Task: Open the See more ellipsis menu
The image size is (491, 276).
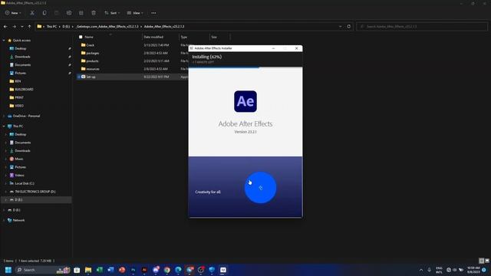Action: (153, 13)
